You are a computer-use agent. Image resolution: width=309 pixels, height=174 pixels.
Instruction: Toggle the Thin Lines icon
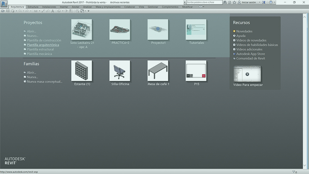click(x=71, y=11)
